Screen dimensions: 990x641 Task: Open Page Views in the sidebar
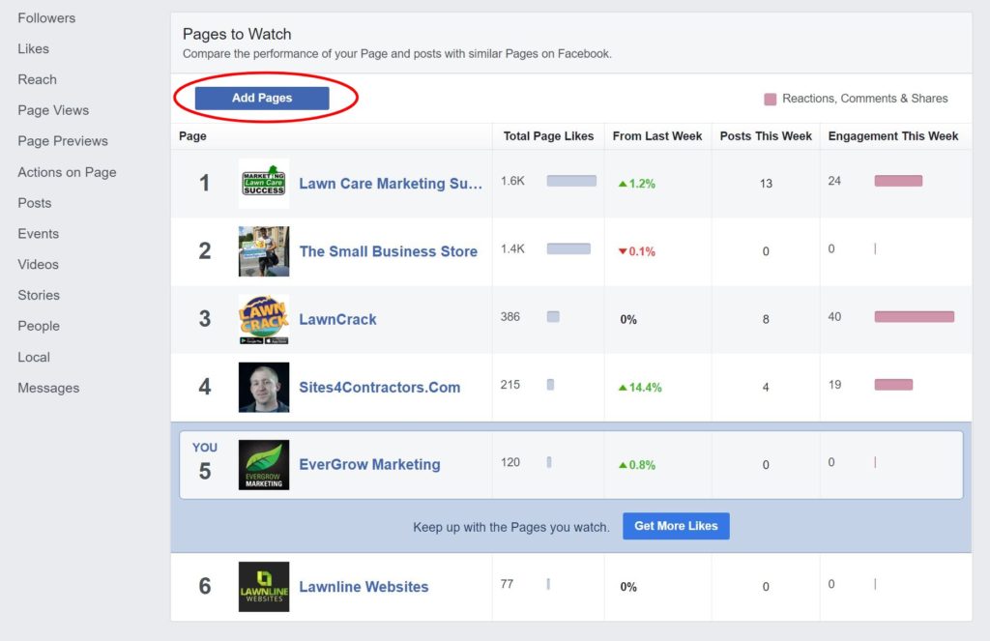point(53,110)
